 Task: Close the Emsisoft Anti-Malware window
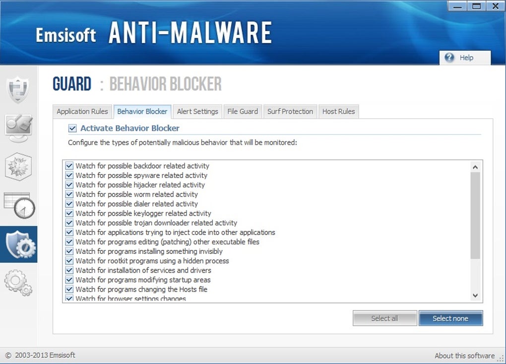click(x=496, y=6)
